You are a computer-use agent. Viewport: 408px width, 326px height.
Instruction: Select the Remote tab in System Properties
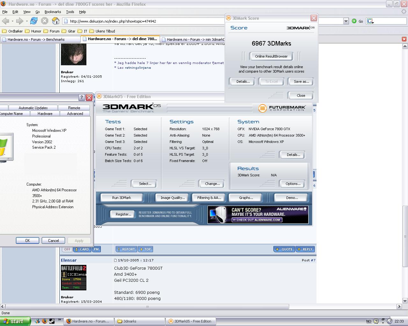click(74, 108)
